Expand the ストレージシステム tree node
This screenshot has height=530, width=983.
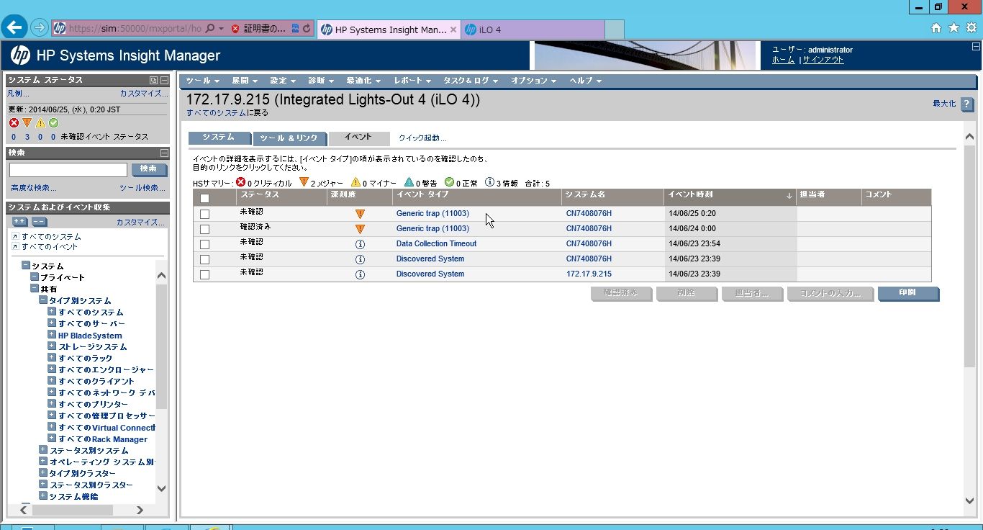pos(52,346)
